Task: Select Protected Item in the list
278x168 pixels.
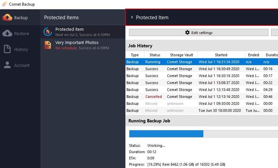Action: pos(83,32)
